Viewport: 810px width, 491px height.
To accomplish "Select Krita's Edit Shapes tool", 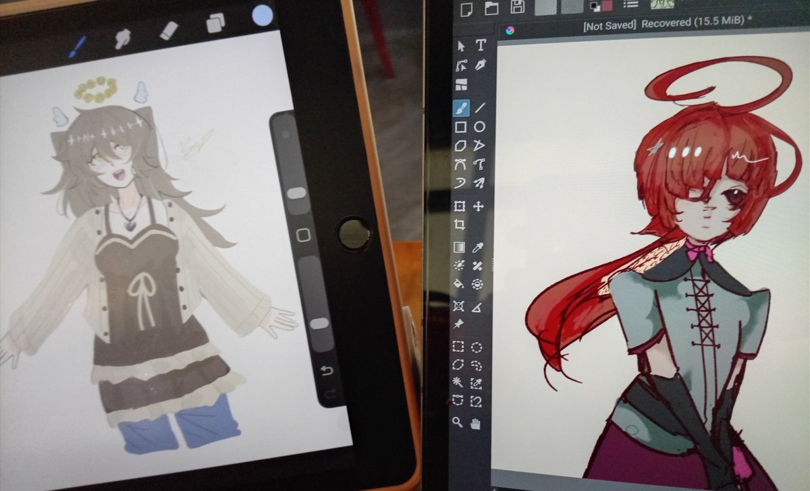I will click(x=461, y=65).
